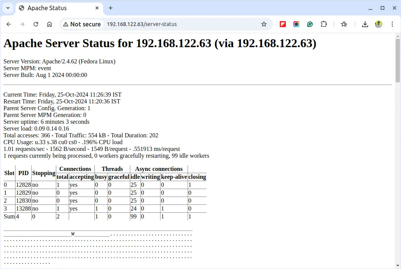Bookmark this page with the star icon
401x269 pixels.
[264, 24]
